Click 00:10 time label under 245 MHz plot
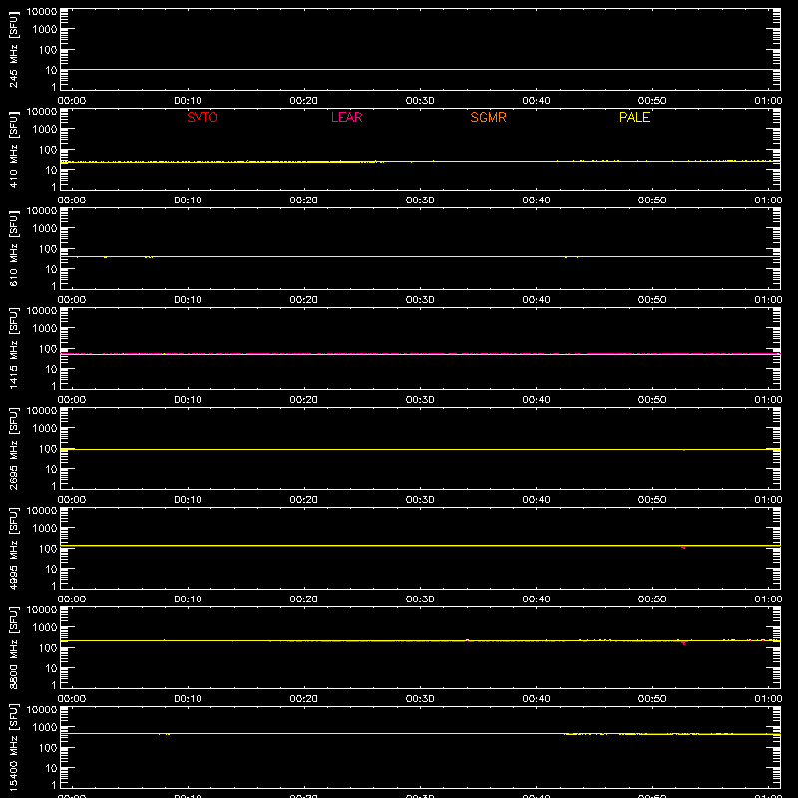The height and width of the screenshot is (798, 798). coord(188,101)
